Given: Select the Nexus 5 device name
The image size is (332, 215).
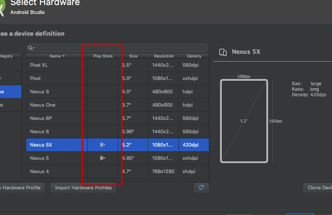Looking at the screenshot, I should point(39,158).
